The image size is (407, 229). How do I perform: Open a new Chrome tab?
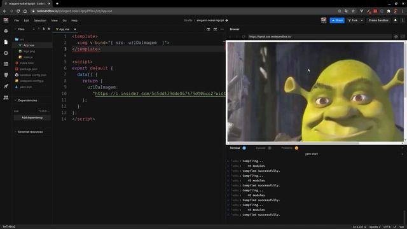pos(57,4)
